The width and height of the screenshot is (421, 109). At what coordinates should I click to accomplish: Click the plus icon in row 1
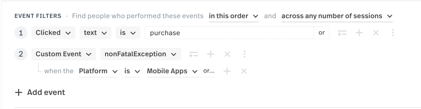(x=359, y=33)
